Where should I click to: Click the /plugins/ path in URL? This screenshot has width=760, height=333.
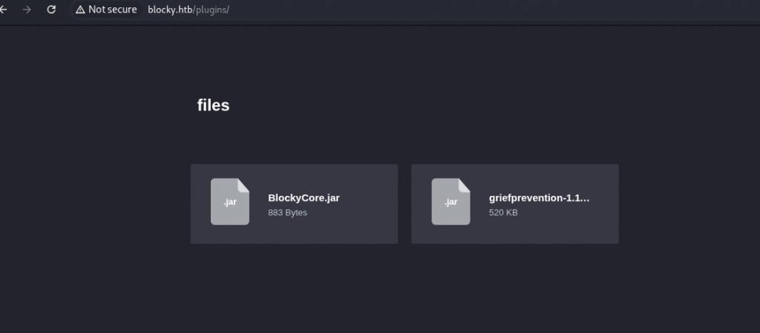(211, 10)
